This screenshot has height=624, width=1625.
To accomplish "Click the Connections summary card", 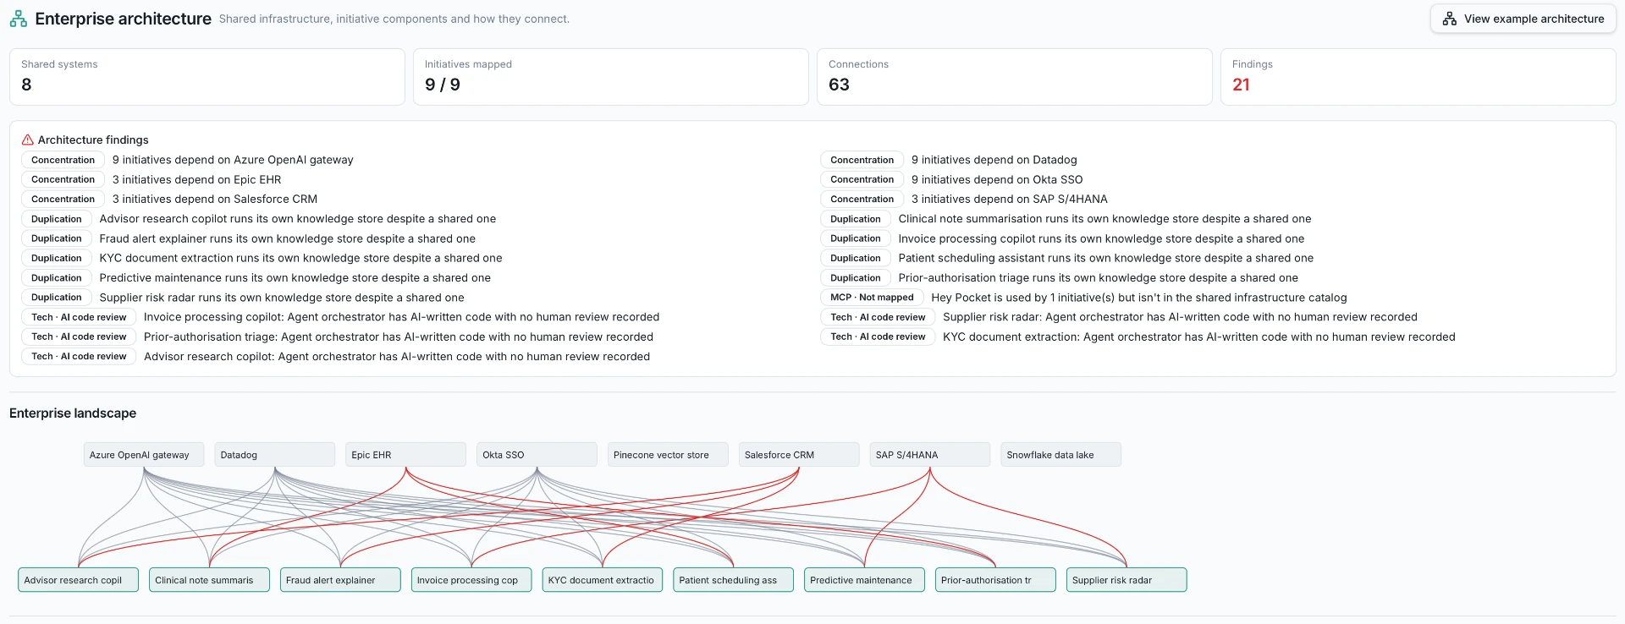I will click(x=1014, y=77).
